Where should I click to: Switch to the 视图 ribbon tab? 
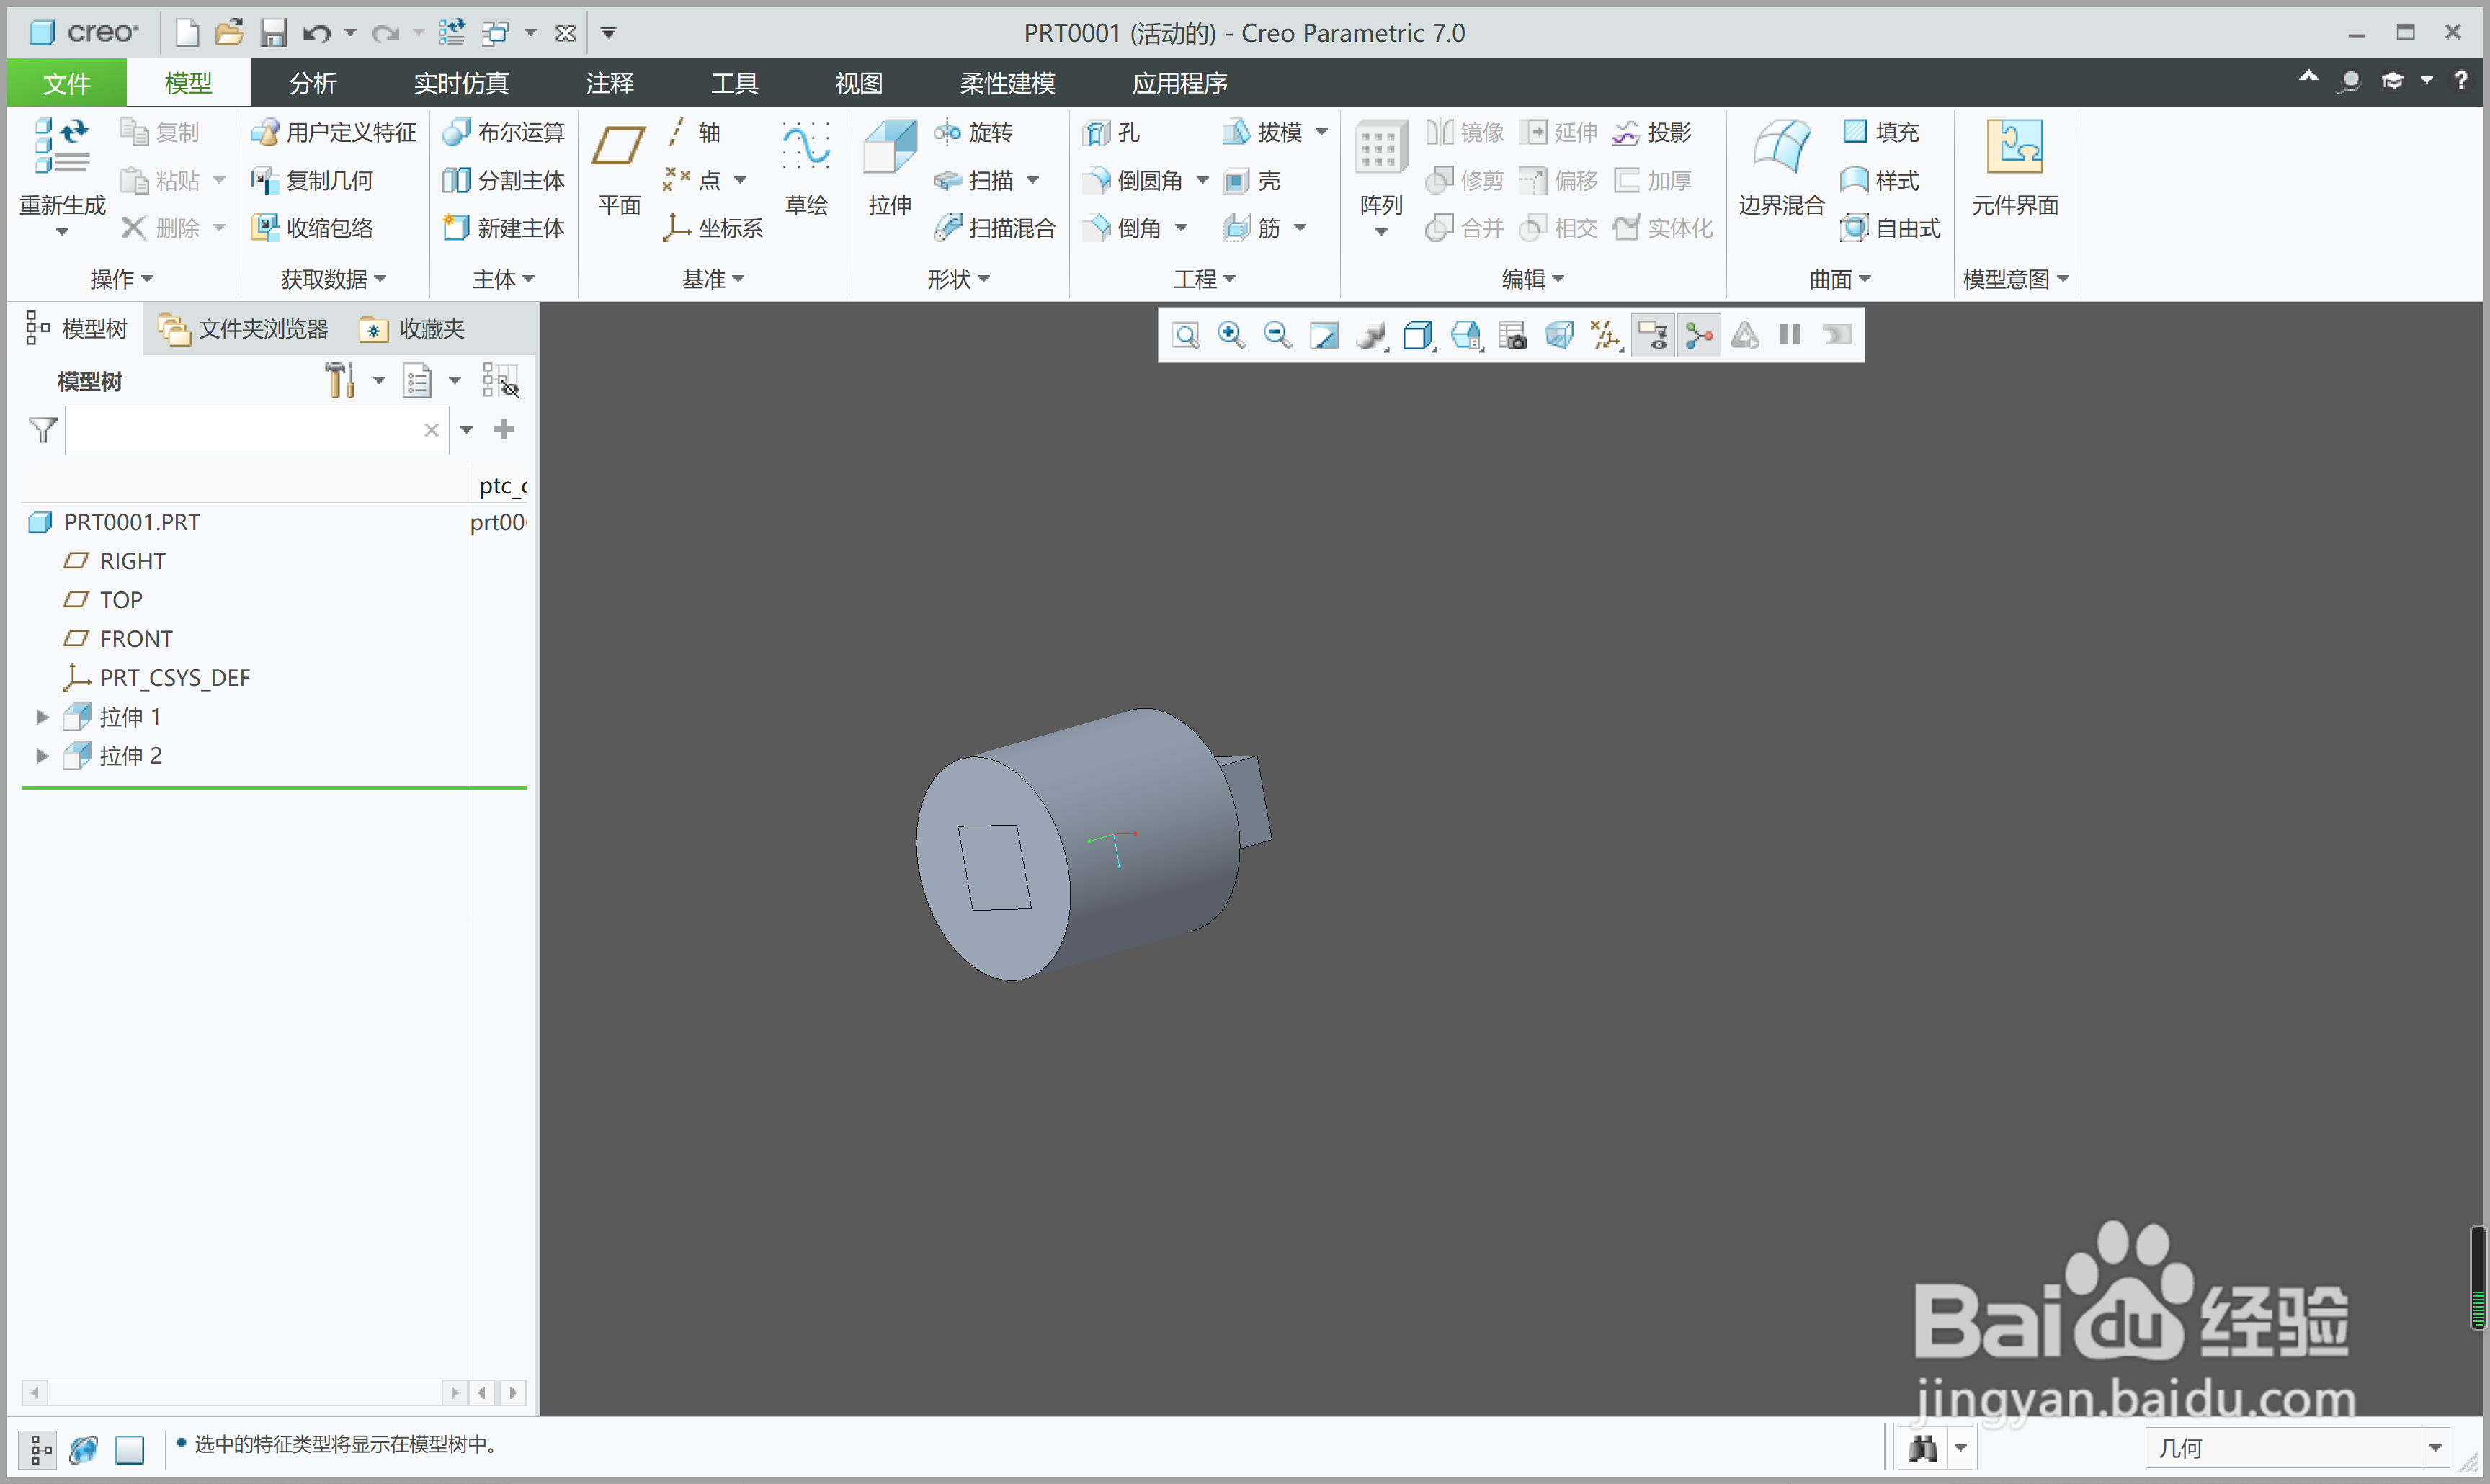tap(859, 83)
